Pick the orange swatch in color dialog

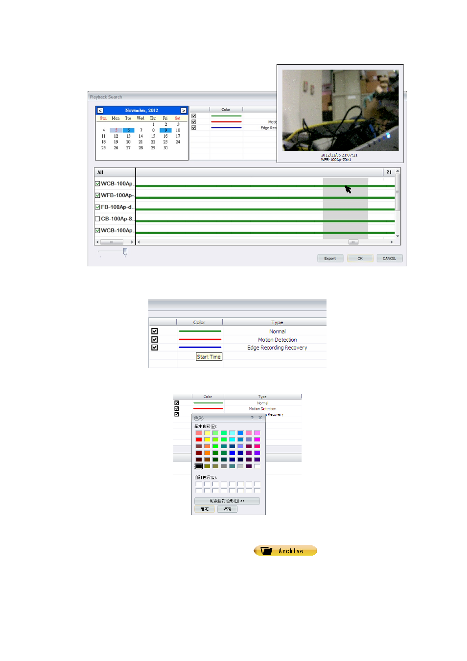click(x=207, y=453)
